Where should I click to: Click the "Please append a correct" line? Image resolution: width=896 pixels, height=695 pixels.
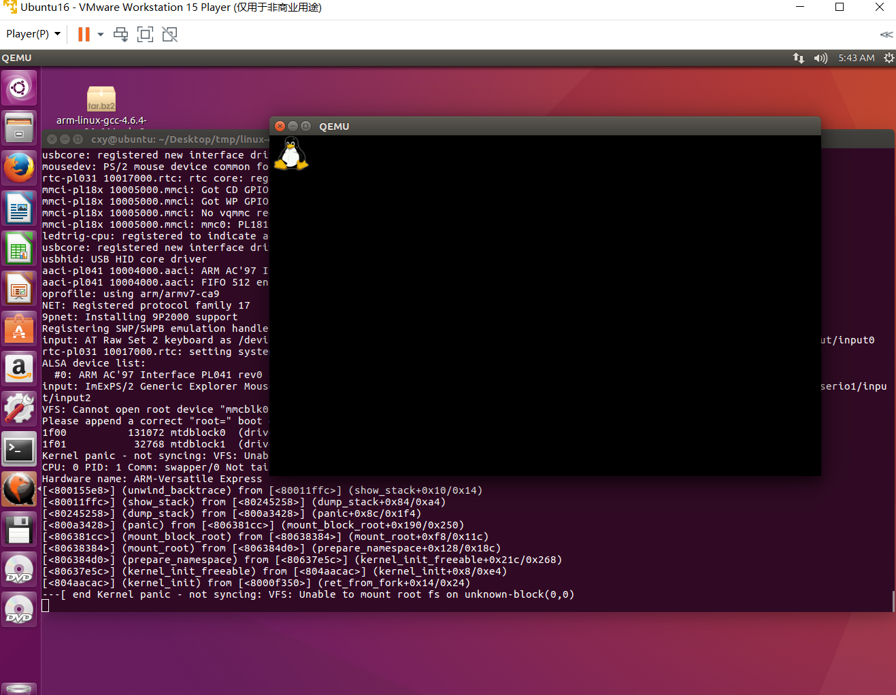point(155,421)
